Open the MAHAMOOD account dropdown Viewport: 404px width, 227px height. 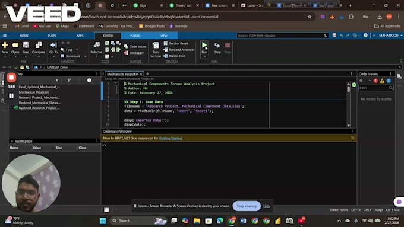tap(390, 36)
